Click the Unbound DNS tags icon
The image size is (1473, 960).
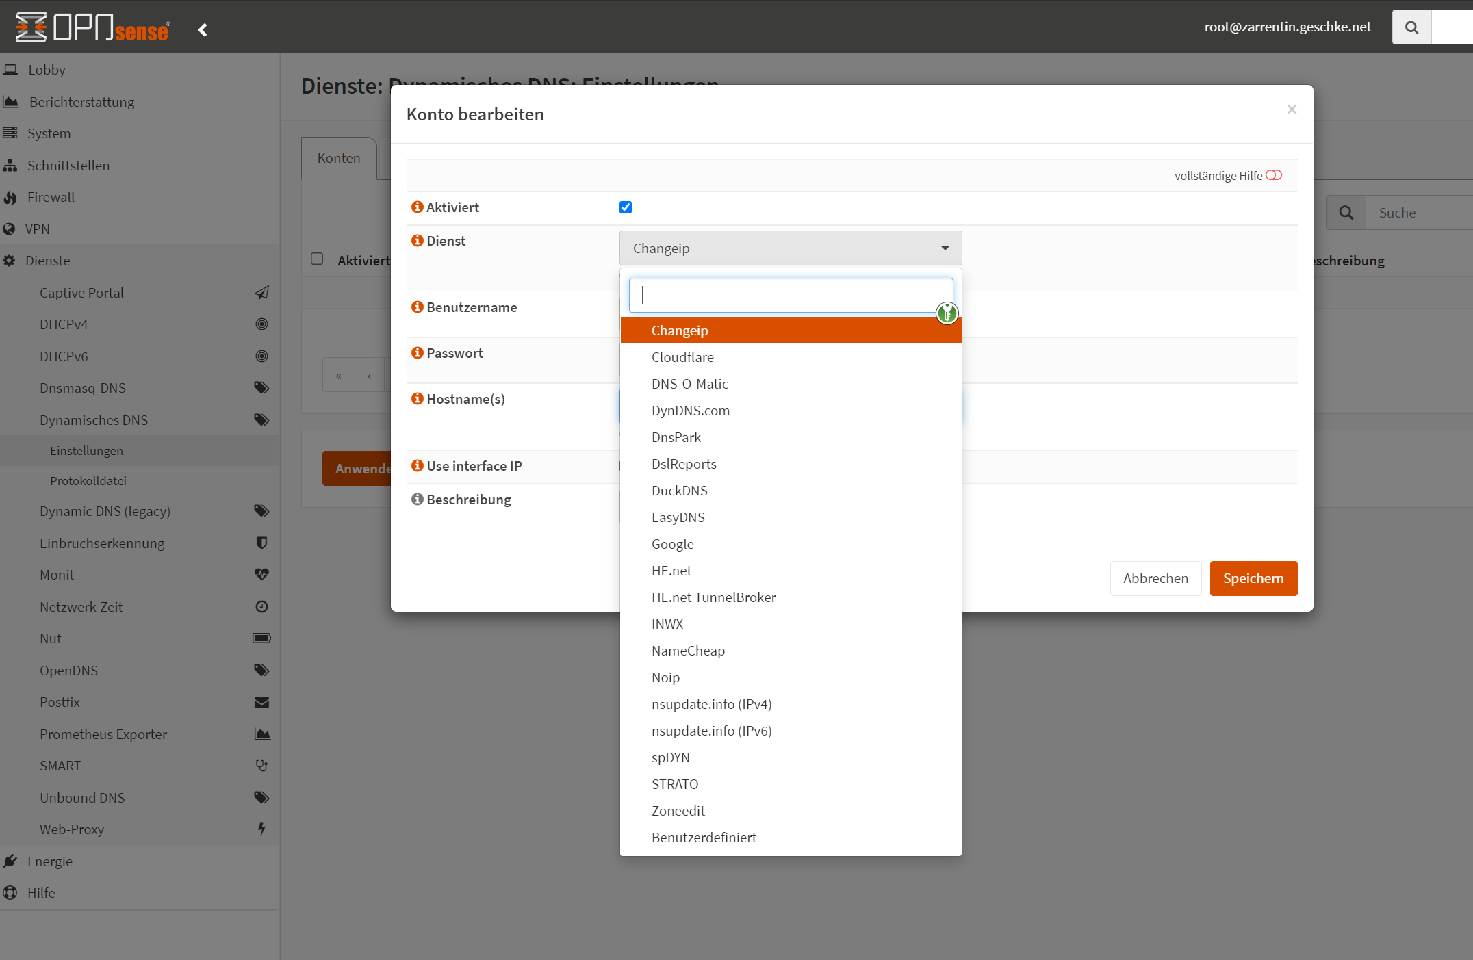point(261,798)
